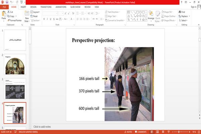Open the Text Direction dropdown
The height and width of the screenshot is (134, 201).
pyautogui.click(x=112, y=12)
